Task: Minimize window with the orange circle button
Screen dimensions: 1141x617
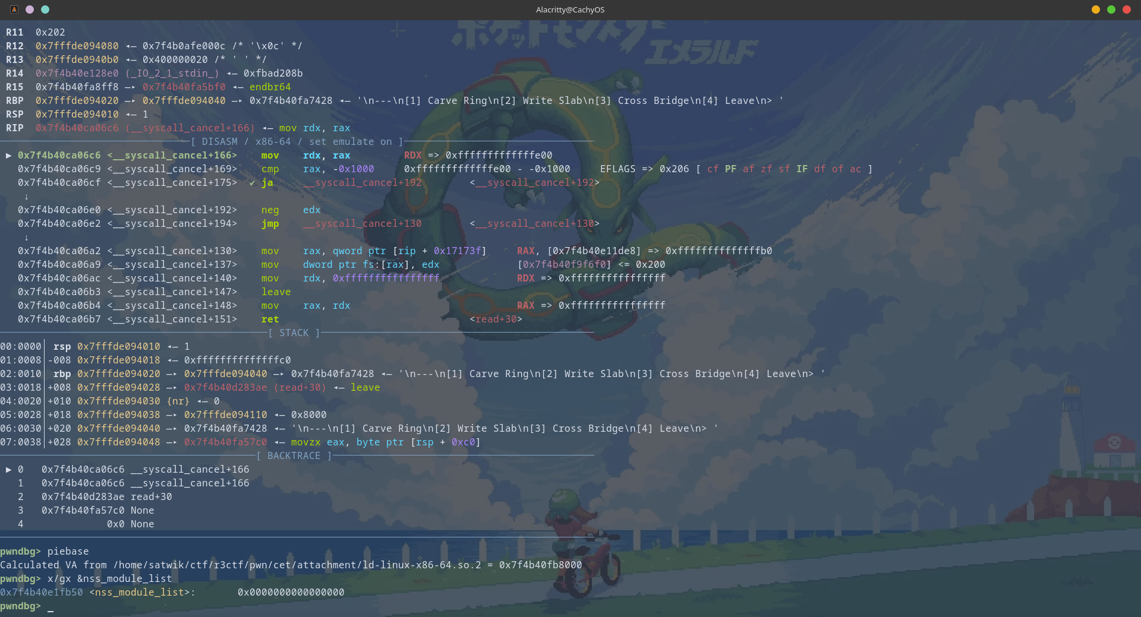Action: (1096, 10)
